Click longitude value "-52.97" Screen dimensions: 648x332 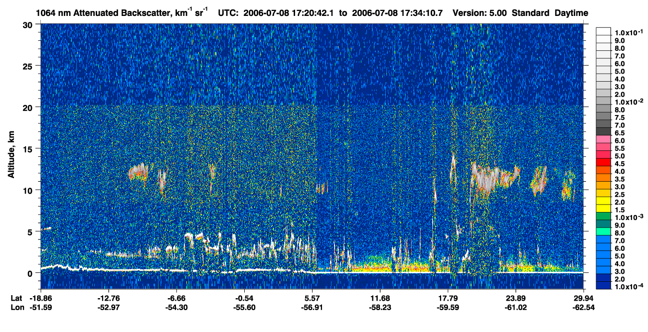click(108, 307)
